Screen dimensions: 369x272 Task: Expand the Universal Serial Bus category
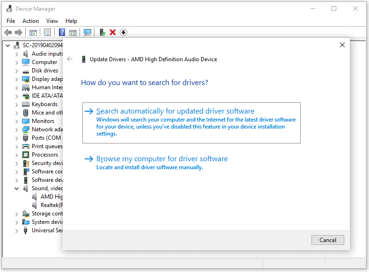pos(16,231)
